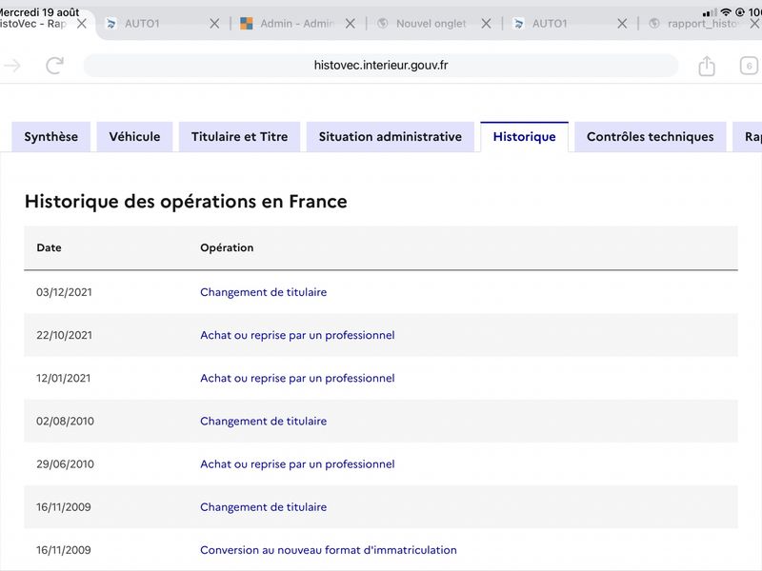Click Achat ou reprise entry dated 29/06/2010

297,463
